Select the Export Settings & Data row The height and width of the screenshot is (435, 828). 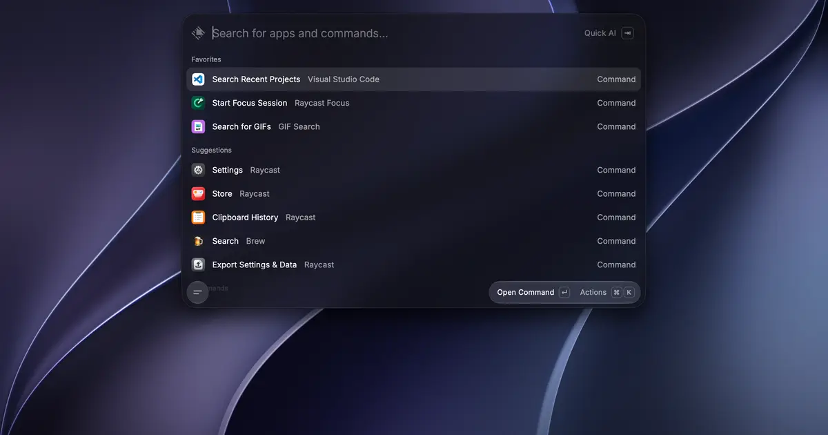(413, 264)
